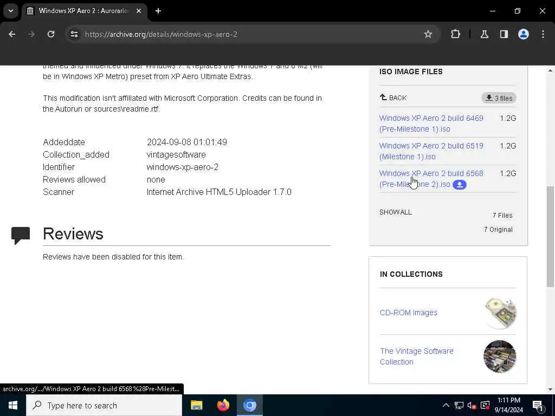Click the taskbar search box
The height and width of the screenshot is (416, 555).
click(x=104, y=405)
